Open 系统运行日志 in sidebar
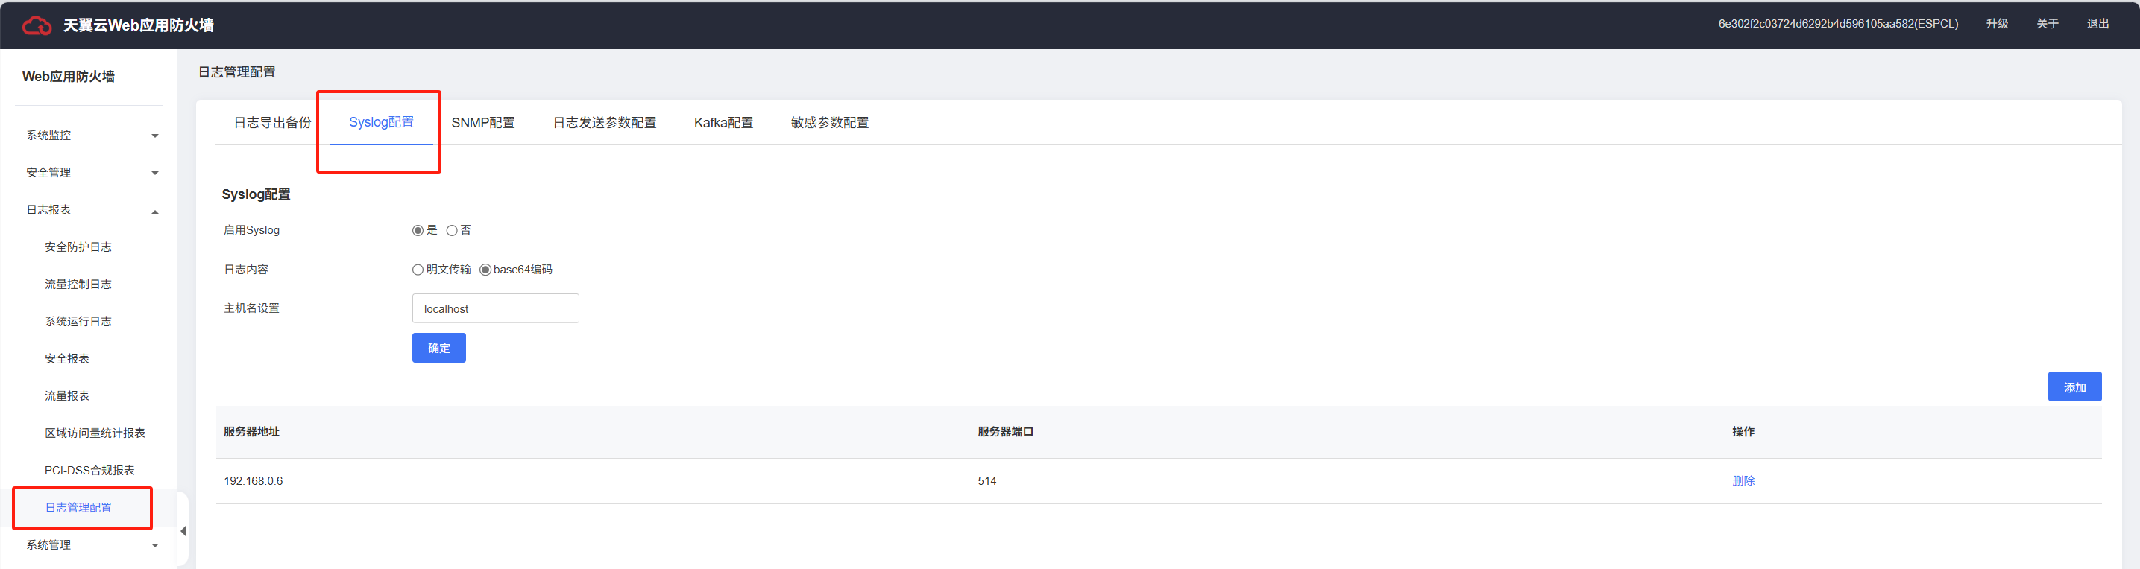 (x=78, y=322)
